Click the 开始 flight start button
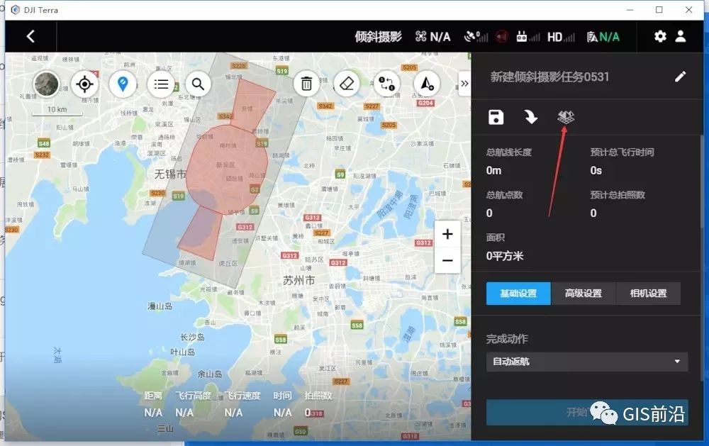This screenshot has width=709, height=446. tap(587, 412)
